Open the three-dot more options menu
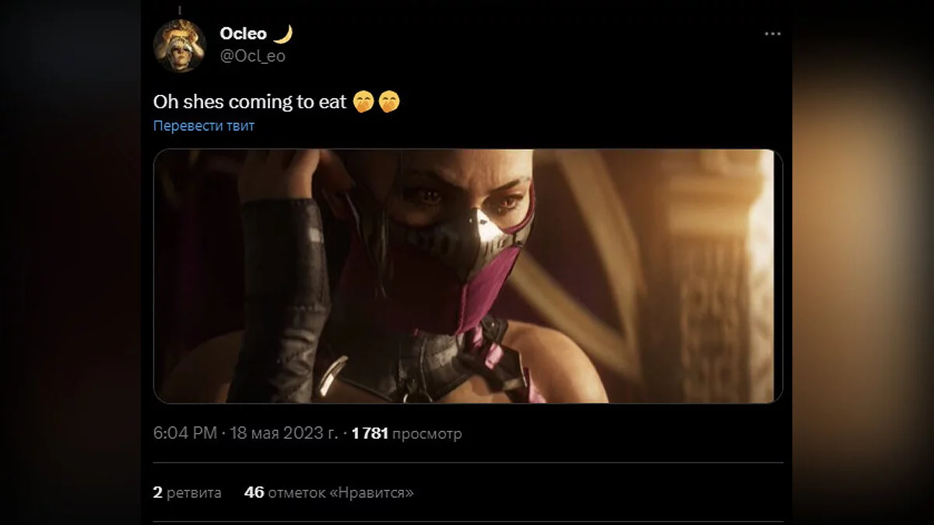Viewport: 934px width, 525px height. [x=772, y=34]
